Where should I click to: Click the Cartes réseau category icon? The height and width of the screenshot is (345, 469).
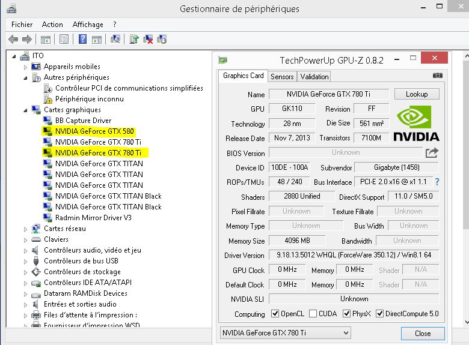36,229
